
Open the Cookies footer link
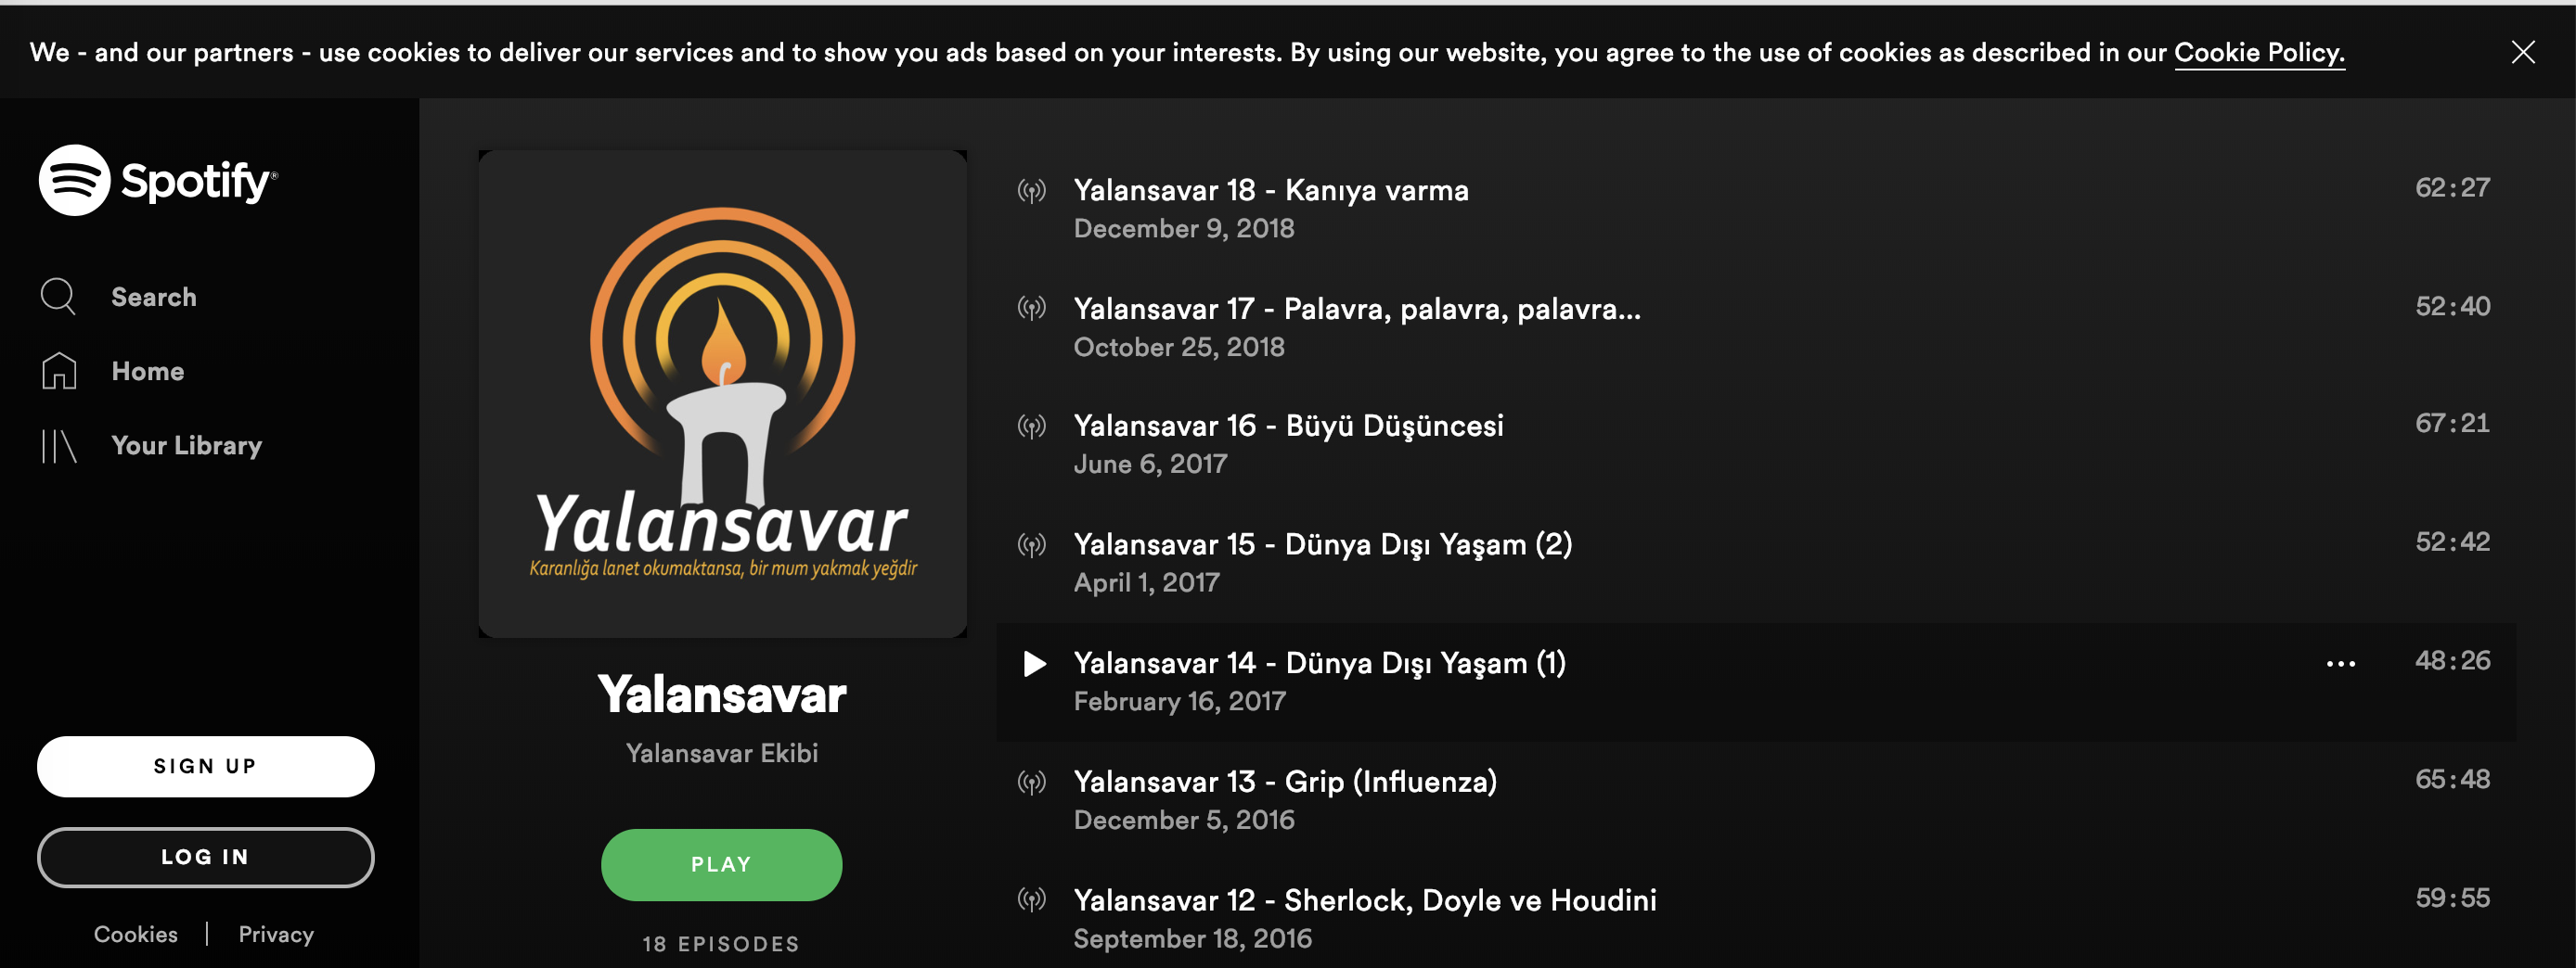tap(136, 934)
